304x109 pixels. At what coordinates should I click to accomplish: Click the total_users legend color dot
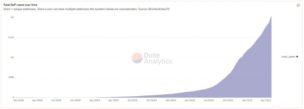297,57
